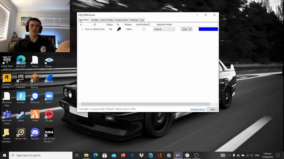Select the DS4 v.2 controller ID text
Viewport: 284px width, 159px height.
point(95,29)
